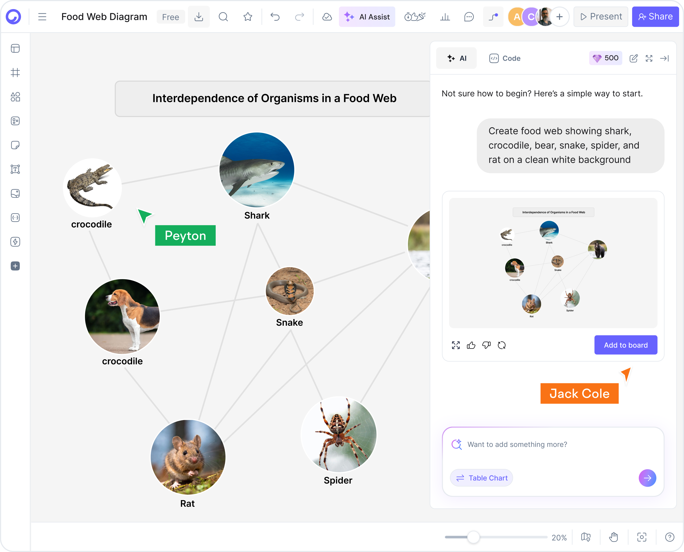Select the sticky note tool in sidebar
The height and width of the screenshot is (552, 684).
[15, 145]
